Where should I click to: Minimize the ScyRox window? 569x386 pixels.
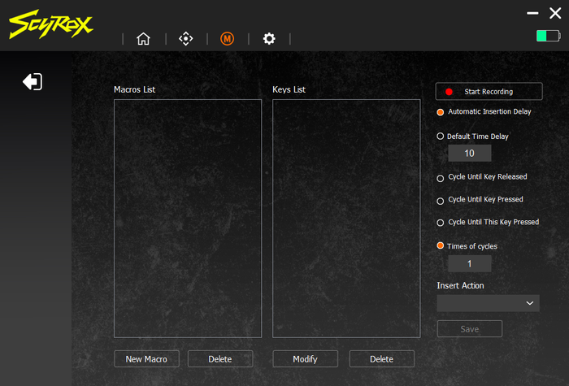[532, 14]
